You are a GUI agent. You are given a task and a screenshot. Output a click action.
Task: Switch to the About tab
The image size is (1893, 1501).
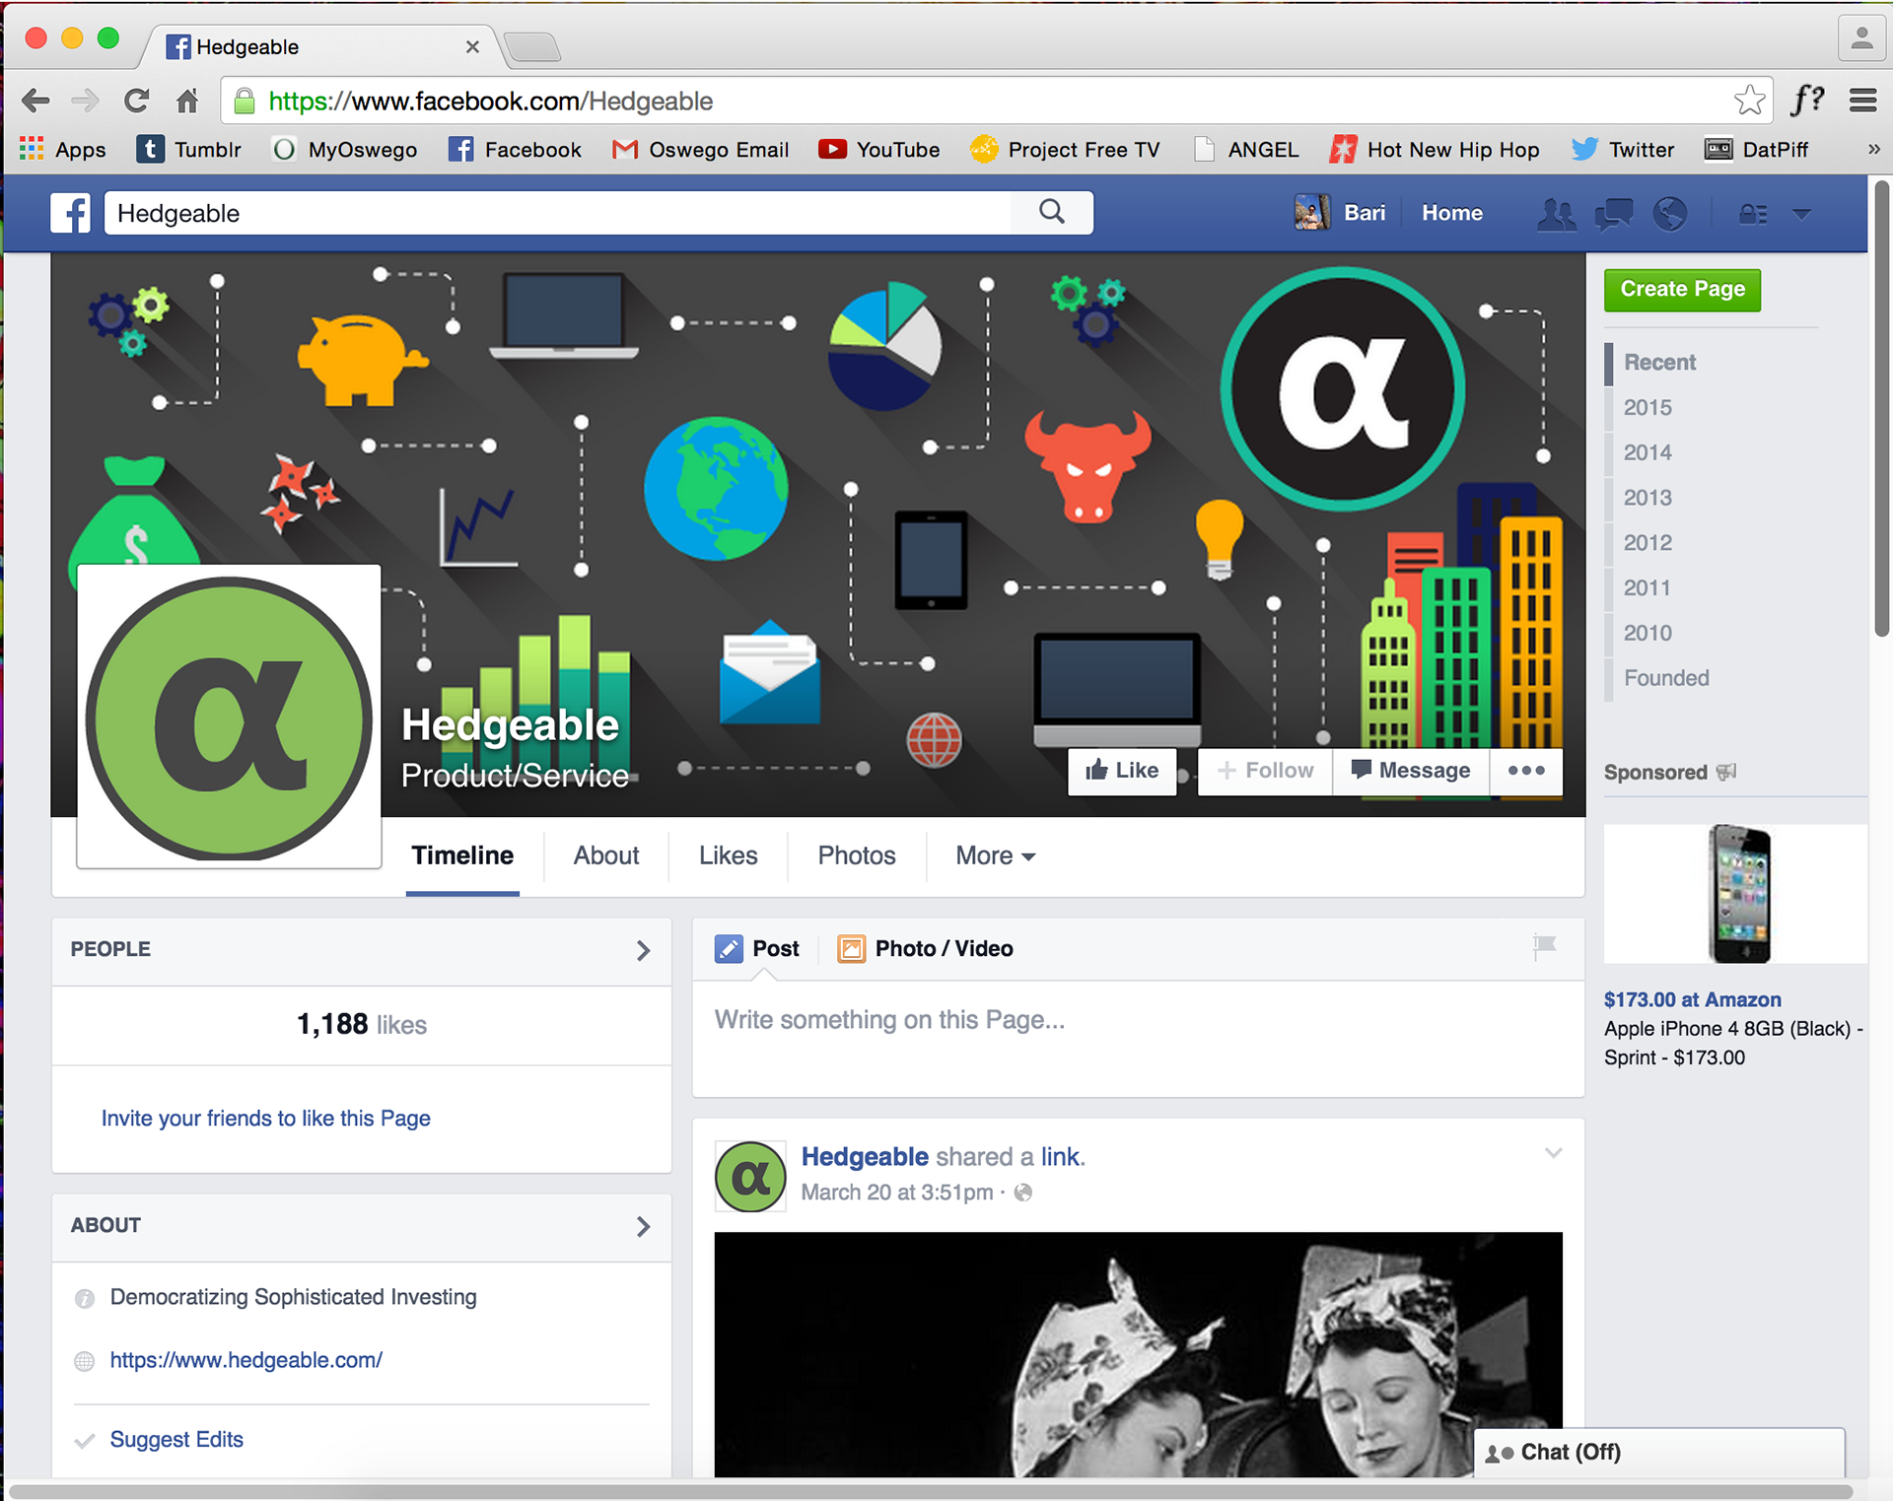[x=606, y=855]
